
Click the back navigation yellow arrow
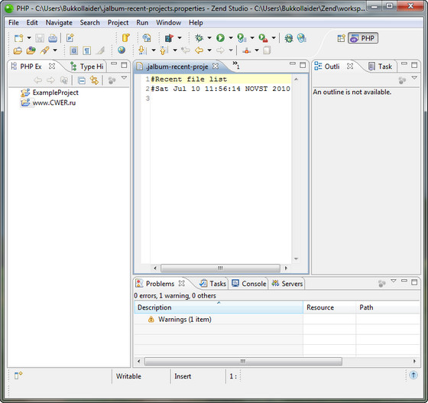(199, 50)
